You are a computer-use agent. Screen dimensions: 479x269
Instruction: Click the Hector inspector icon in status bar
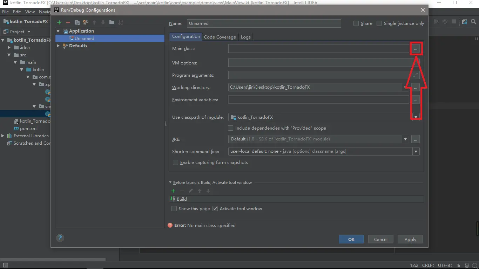[467, 265]
